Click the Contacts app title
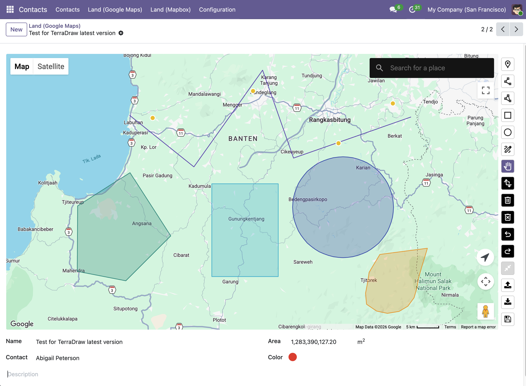Viewport: 526px width, 386px height. [33, 10]
